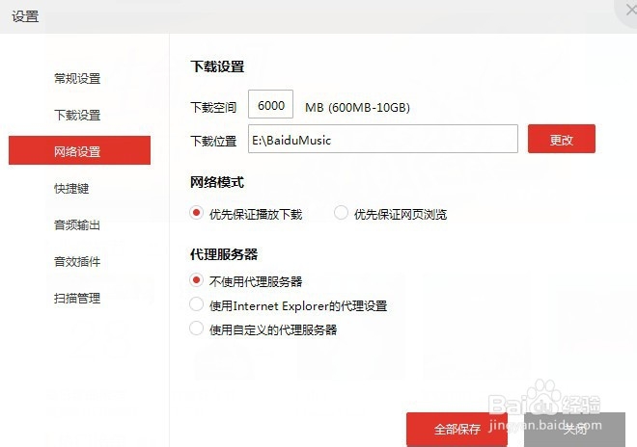
Task: Go to 快捷键 settings
Action: tap(71, 189)
